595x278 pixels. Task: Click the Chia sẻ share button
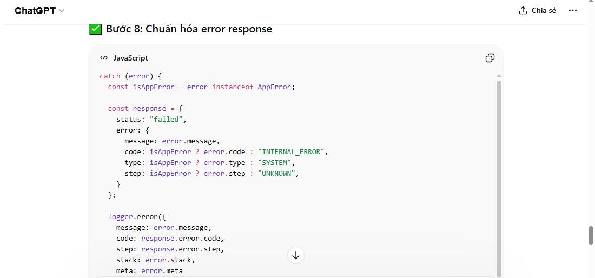(537, 10)
